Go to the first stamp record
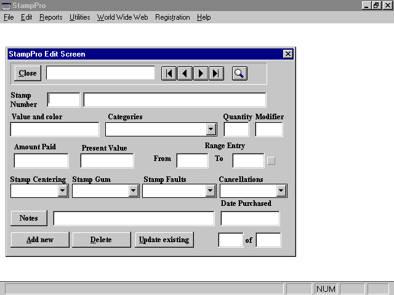This screenshot has height=295, width=394. point(169,74)
